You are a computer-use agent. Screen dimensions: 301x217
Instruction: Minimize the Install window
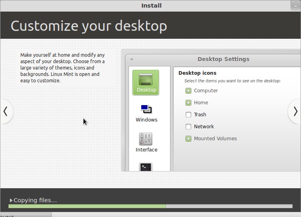tap(296, 5)
